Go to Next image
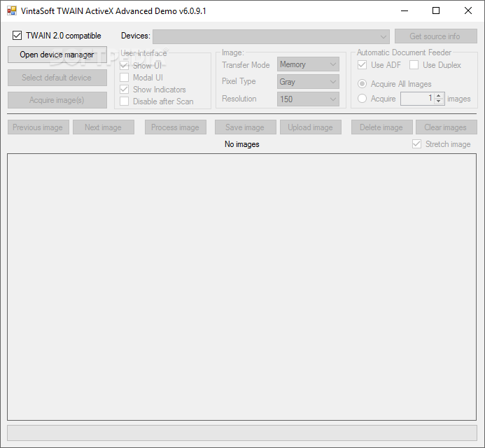485x448 pixels. click(x=104, y=127)
